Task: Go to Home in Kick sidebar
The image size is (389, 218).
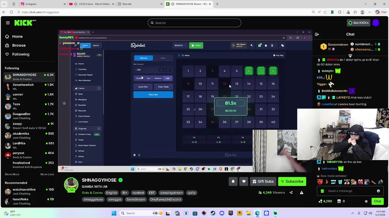Action: pyautogui.click(x=14, y=36)
